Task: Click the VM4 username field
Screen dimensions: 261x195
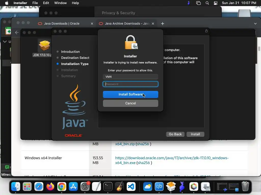Action: click(x=130, y=77)
